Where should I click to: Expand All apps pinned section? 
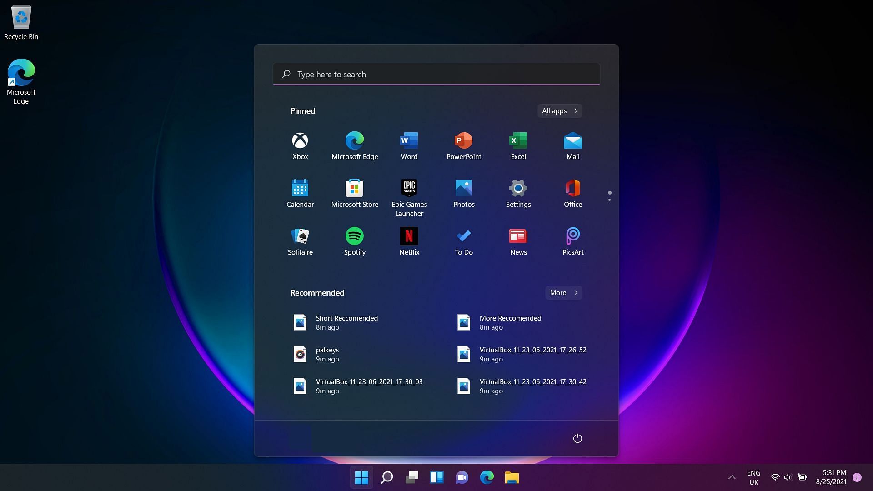click(x=559, y=110)
